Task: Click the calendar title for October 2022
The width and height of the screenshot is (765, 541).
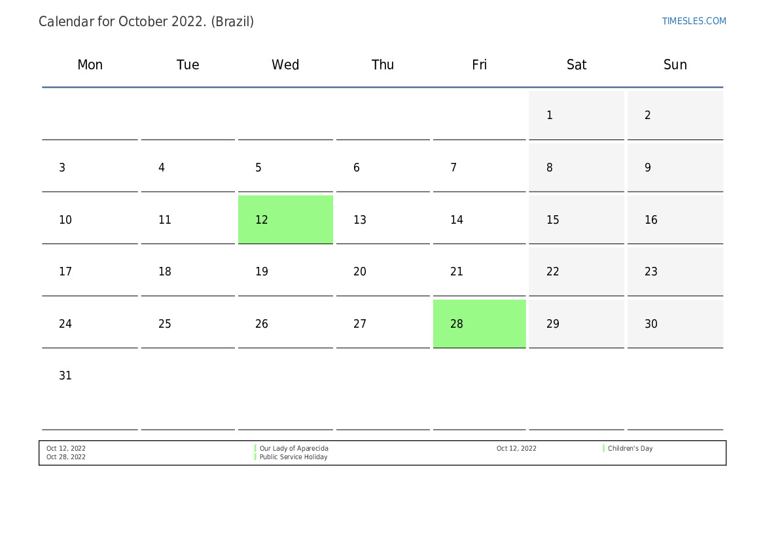Action: tap(147, 22)
